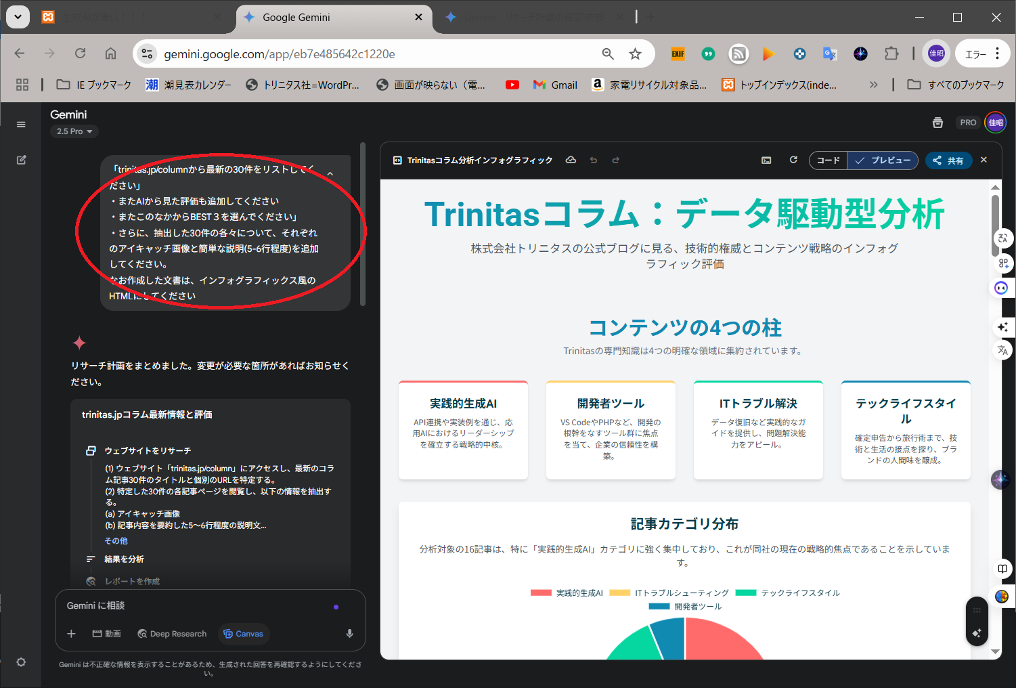Open the Chrome three-dot menu
This screenshot has height=688, width=1016.
997,53
